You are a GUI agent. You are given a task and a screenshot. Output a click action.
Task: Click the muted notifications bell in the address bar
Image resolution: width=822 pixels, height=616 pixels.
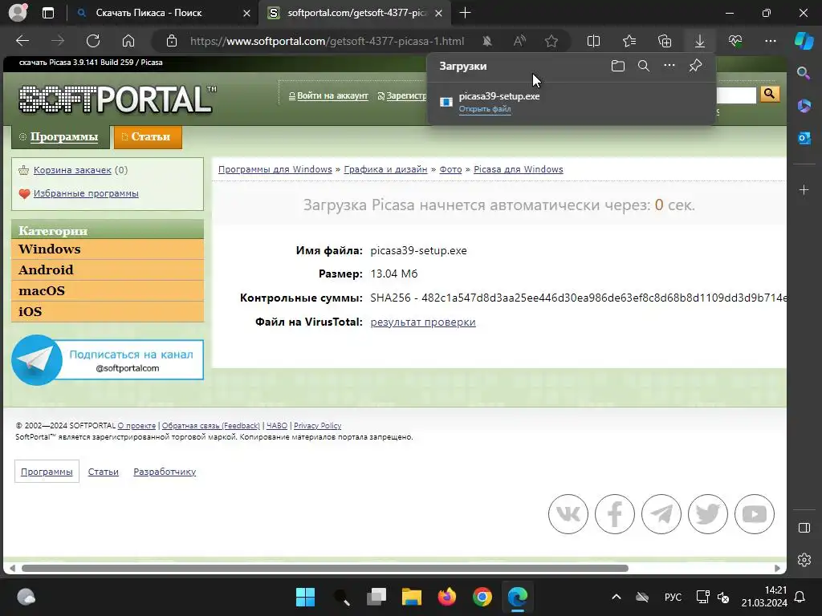487,41
